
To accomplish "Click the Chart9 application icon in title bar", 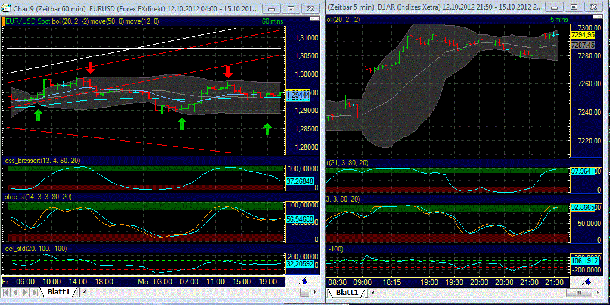I will click(x=6, y=8).
